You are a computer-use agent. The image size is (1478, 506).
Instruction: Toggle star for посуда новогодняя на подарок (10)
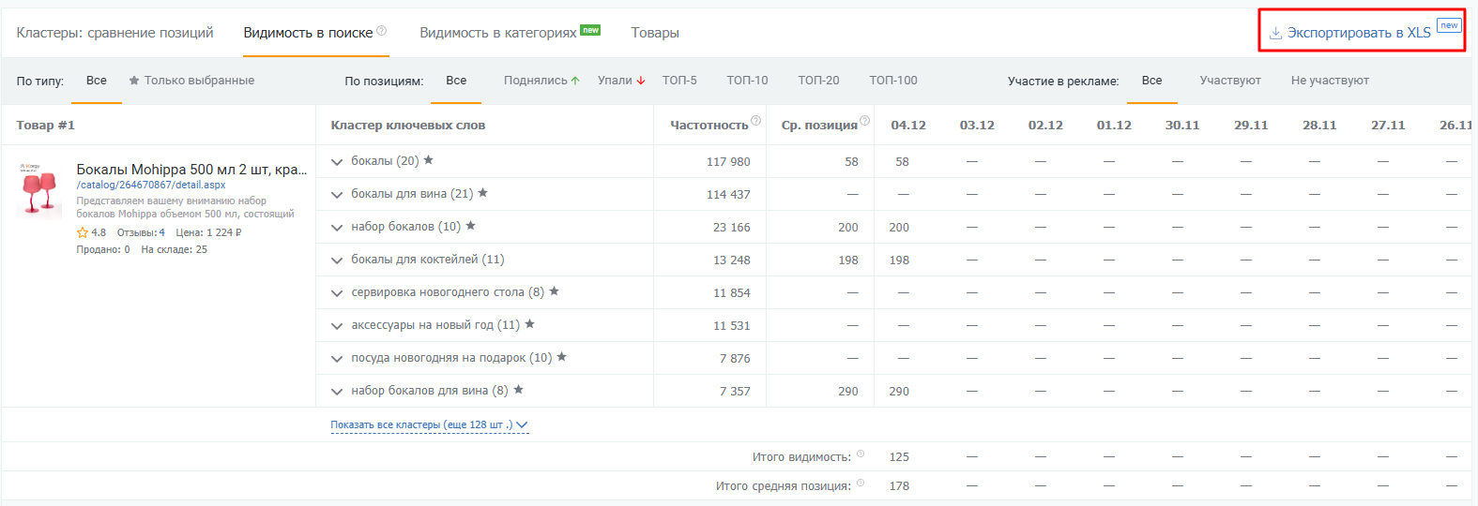point(561,357)
